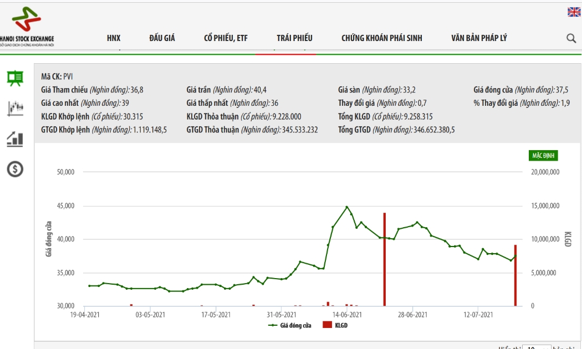Switch language with the UK flag icon

pos(574,12)
